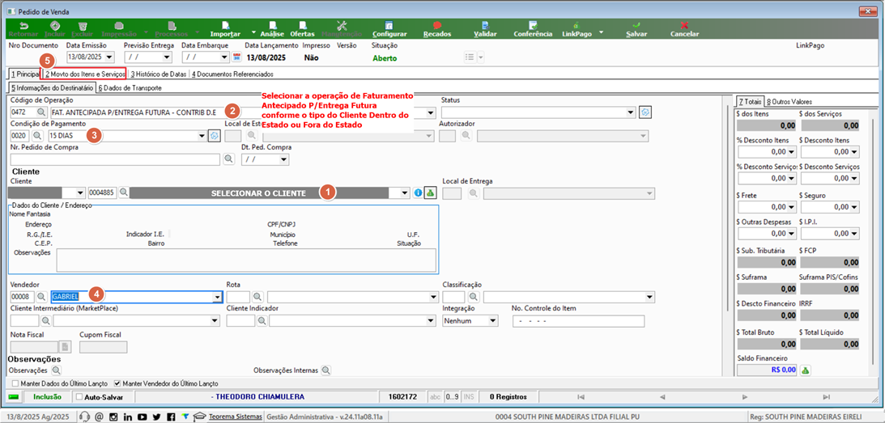Click the Salvar toolbar icon
The image size is (885, 423).
pos(636,25)
